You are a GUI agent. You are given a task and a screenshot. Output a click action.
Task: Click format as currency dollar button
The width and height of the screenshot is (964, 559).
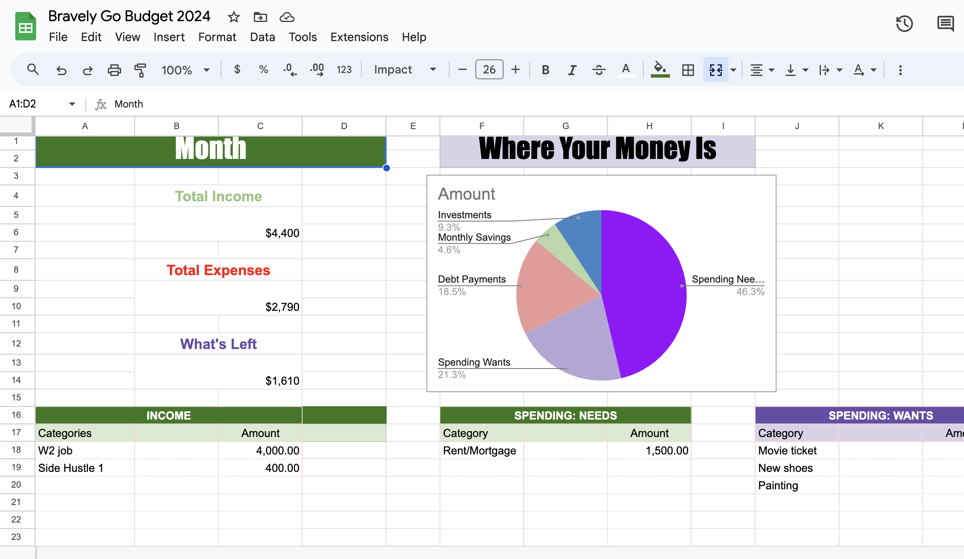tap(237, 69)
